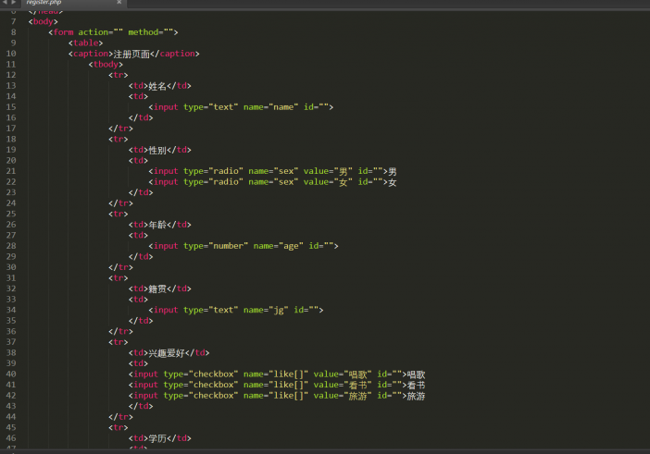Click line number 8 in the gutter

pyautogui.click(x=13, y=32)
